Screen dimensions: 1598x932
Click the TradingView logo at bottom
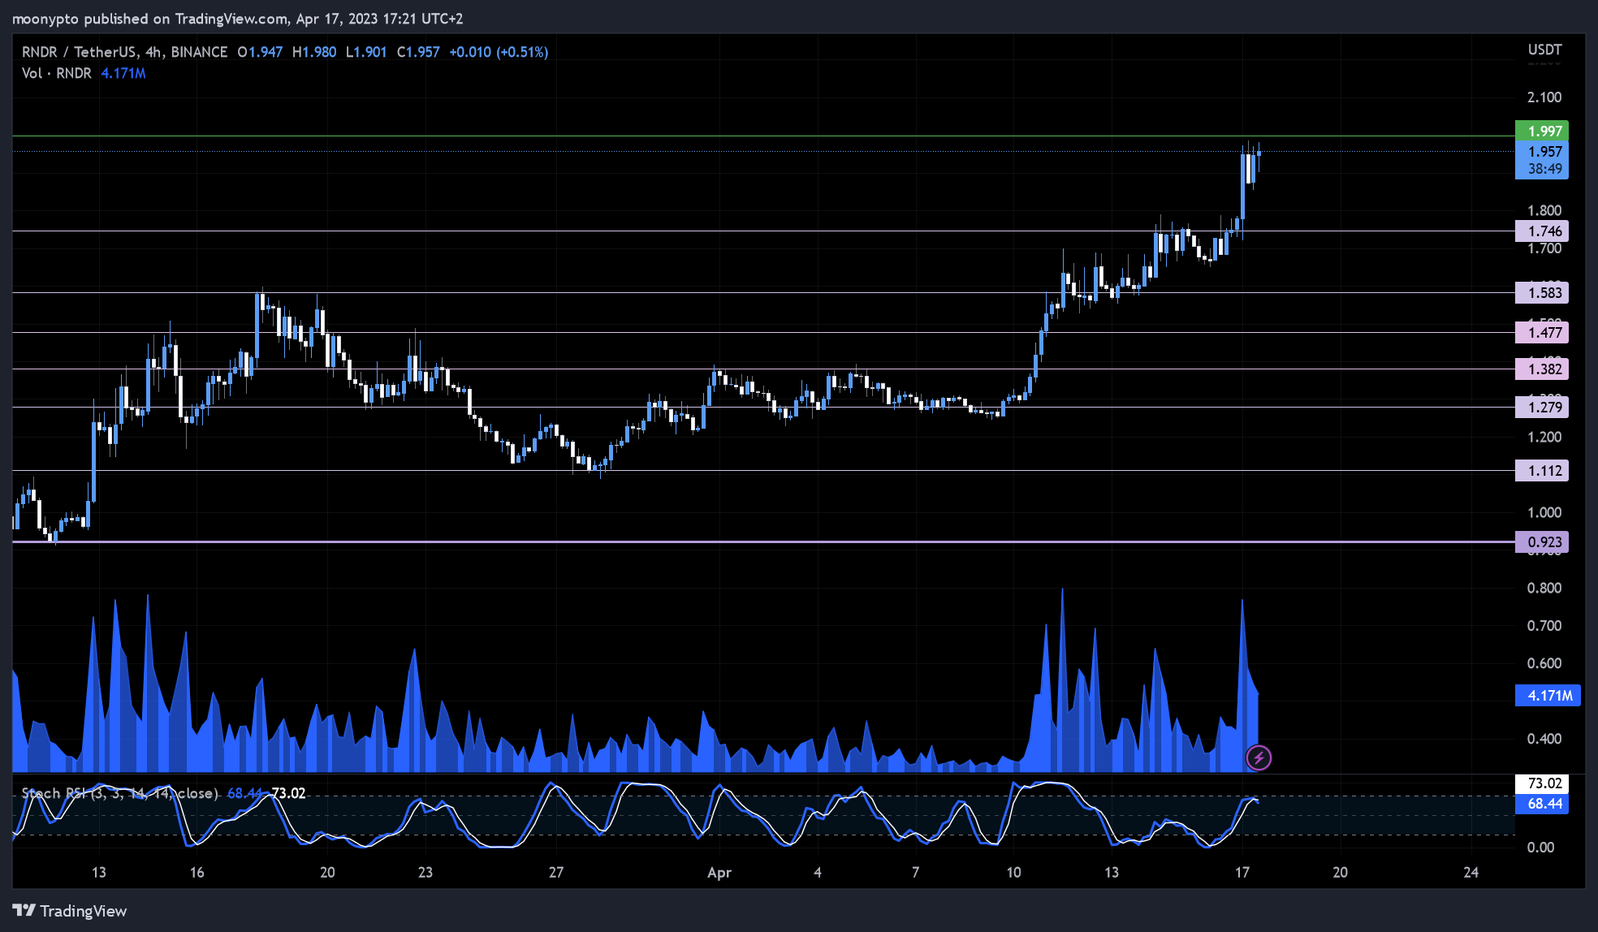pyautogui.click(x=70, y=911)
